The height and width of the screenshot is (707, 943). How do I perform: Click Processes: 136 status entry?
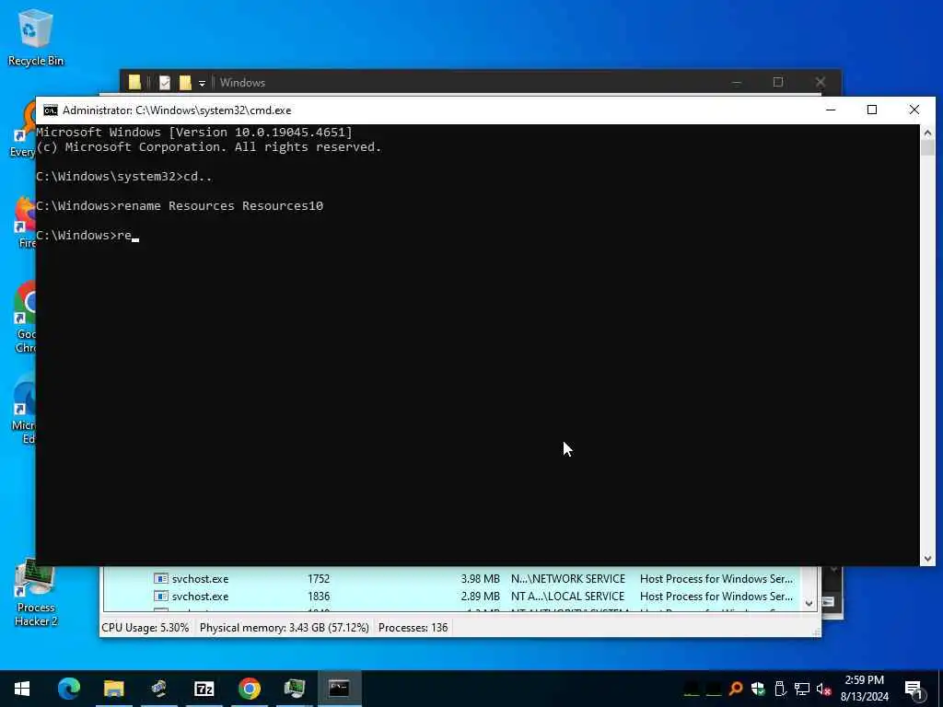[x=413, y=628]
